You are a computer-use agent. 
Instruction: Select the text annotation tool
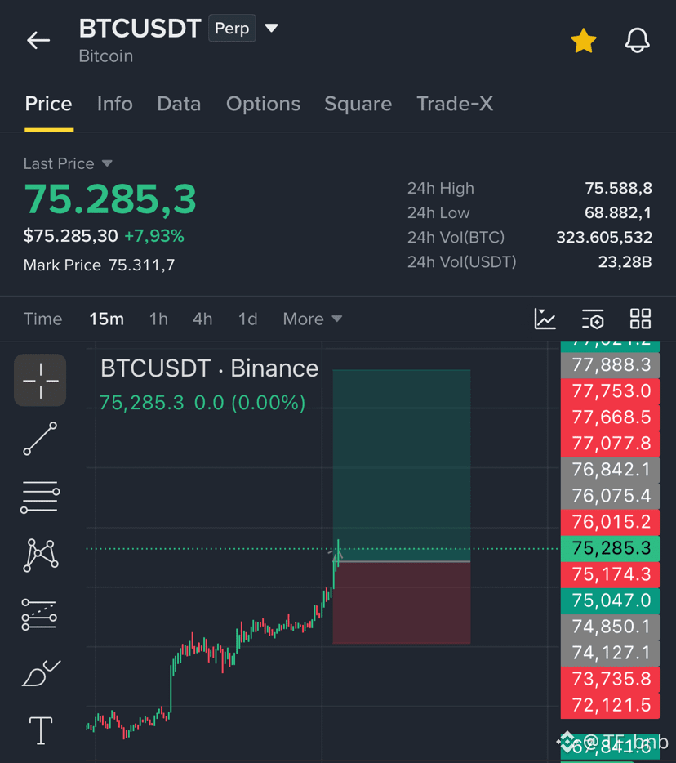pyautogui.click(x=41, y=731)
